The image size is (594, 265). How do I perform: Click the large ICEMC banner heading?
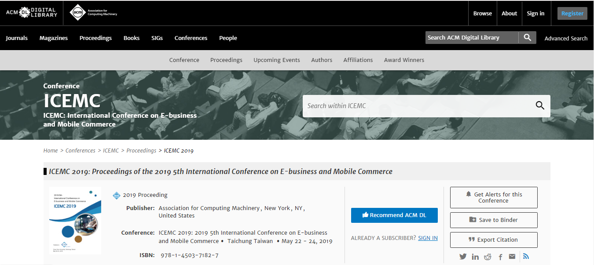(x=72, y=101)
